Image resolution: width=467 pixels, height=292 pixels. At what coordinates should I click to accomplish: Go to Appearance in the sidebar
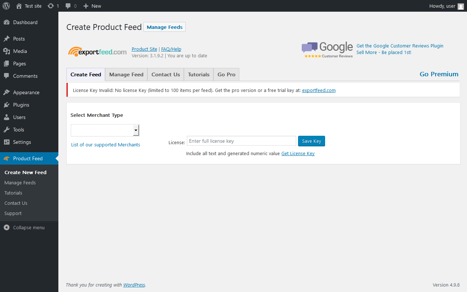coord(26,92)
